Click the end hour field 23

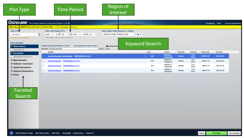(x=91, y=34)
